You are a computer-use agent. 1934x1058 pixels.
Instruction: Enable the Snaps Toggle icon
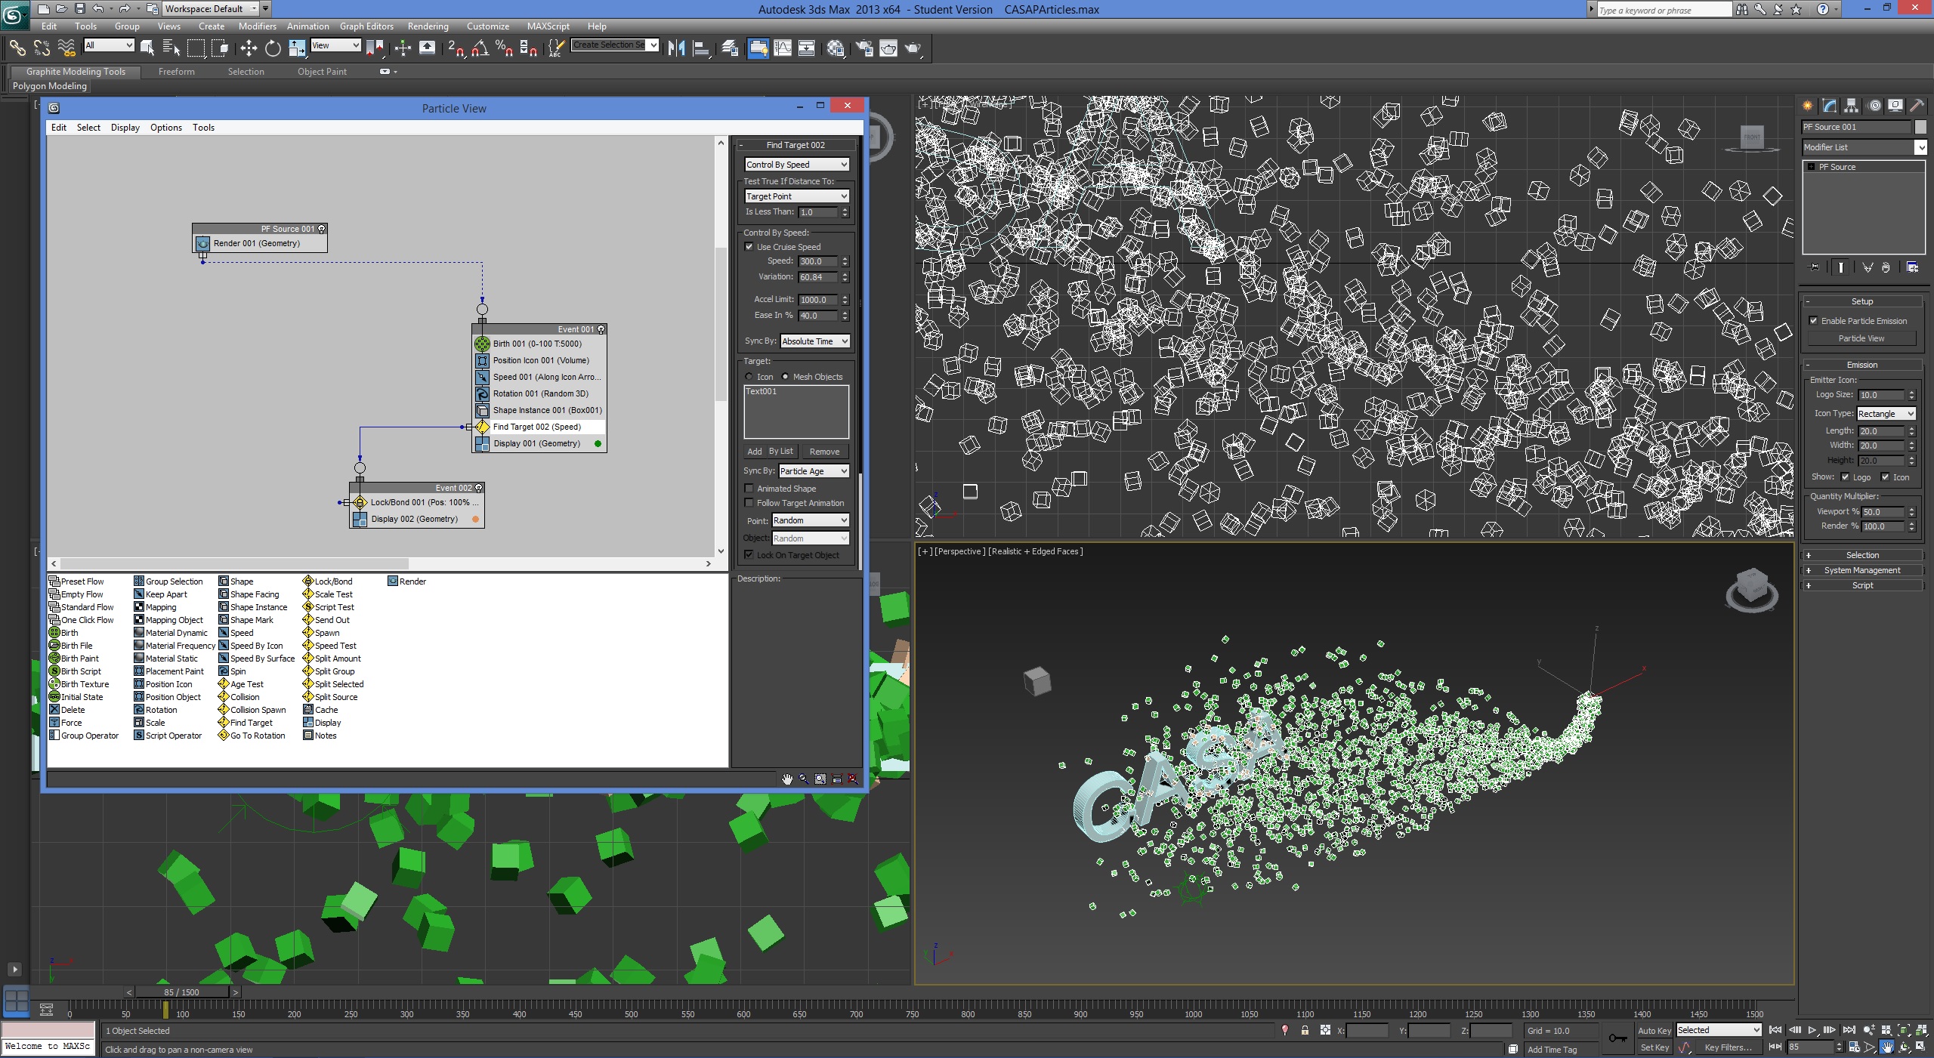454,48
